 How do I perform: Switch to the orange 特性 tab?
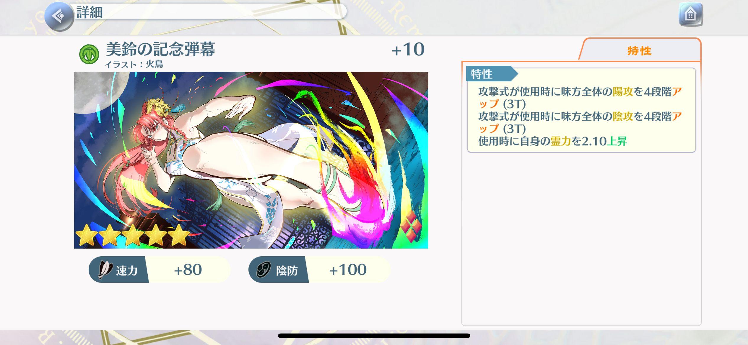pos(639,50)
